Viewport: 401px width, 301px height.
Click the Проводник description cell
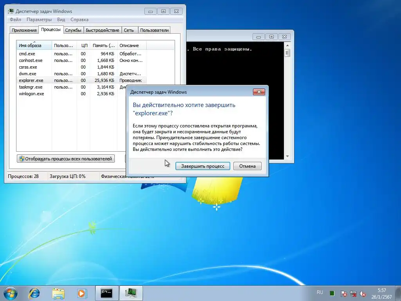[130, 80]
